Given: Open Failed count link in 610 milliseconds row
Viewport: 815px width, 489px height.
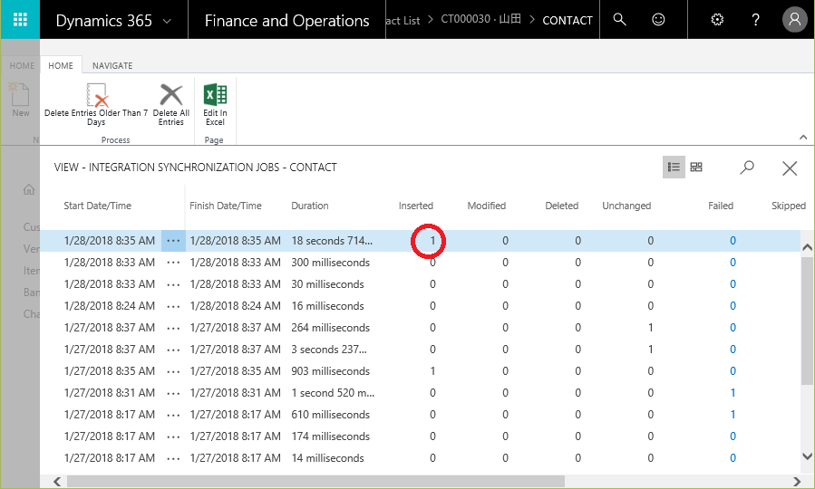Looking at the screenshot, I should tap(733, 415).
